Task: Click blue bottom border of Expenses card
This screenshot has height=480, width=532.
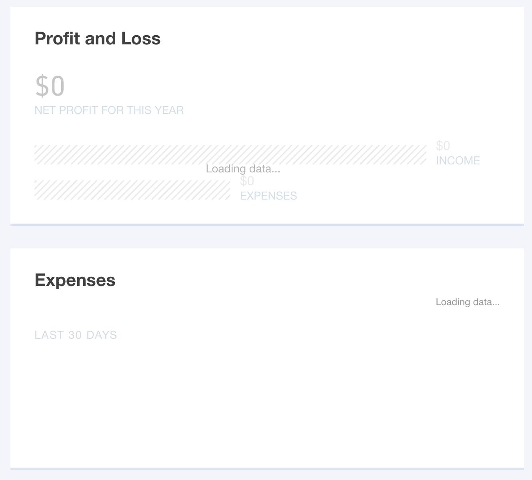Action: pyautogui.click(x=267, y=468)
